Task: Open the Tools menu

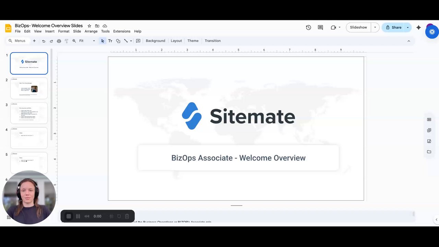Action: [105, 31]
